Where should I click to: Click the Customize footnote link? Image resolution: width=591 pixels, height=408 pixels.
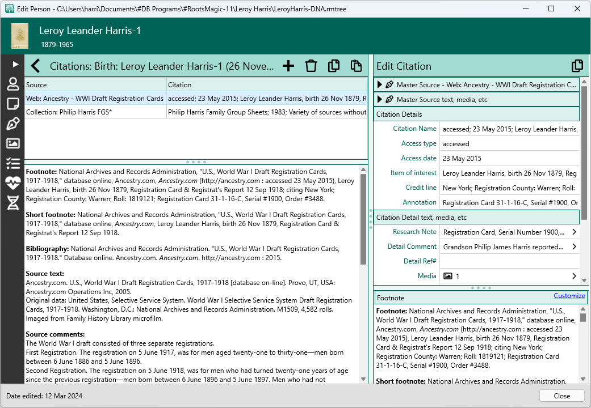(x=569, y=296)
